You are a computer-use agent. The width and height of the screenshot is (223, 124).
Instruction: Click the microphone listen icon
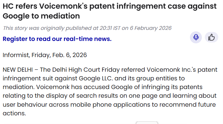click(196, 37)
